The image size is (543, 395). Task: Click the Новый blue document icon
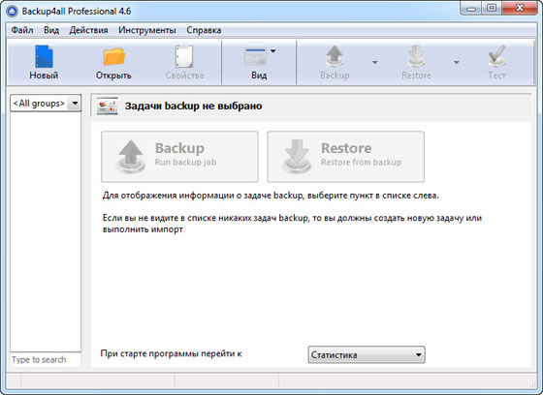click(44, 57)
